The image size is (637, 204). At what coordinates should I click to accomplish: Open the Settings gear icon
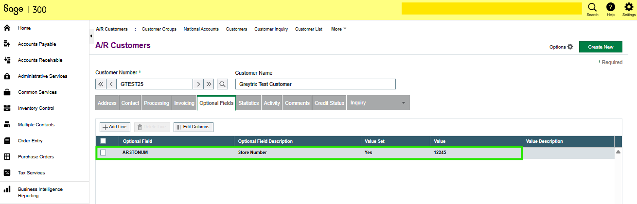point(629,7)
